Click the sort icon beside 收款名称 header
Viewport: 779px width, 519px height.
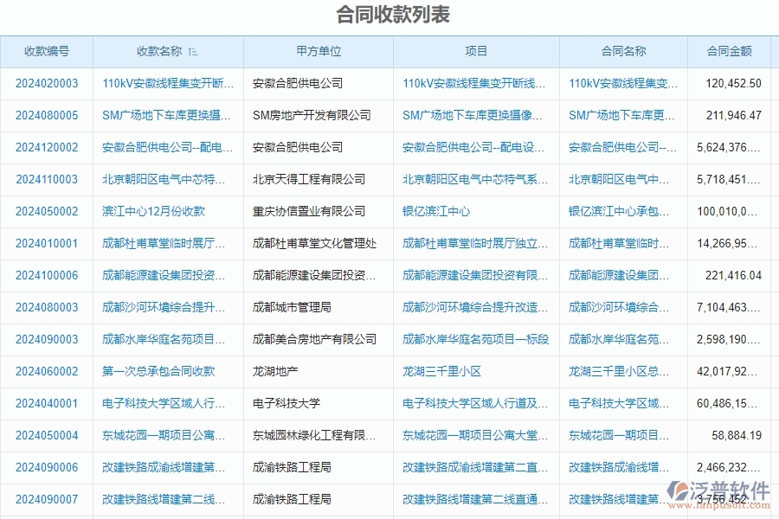coord(194,51)
